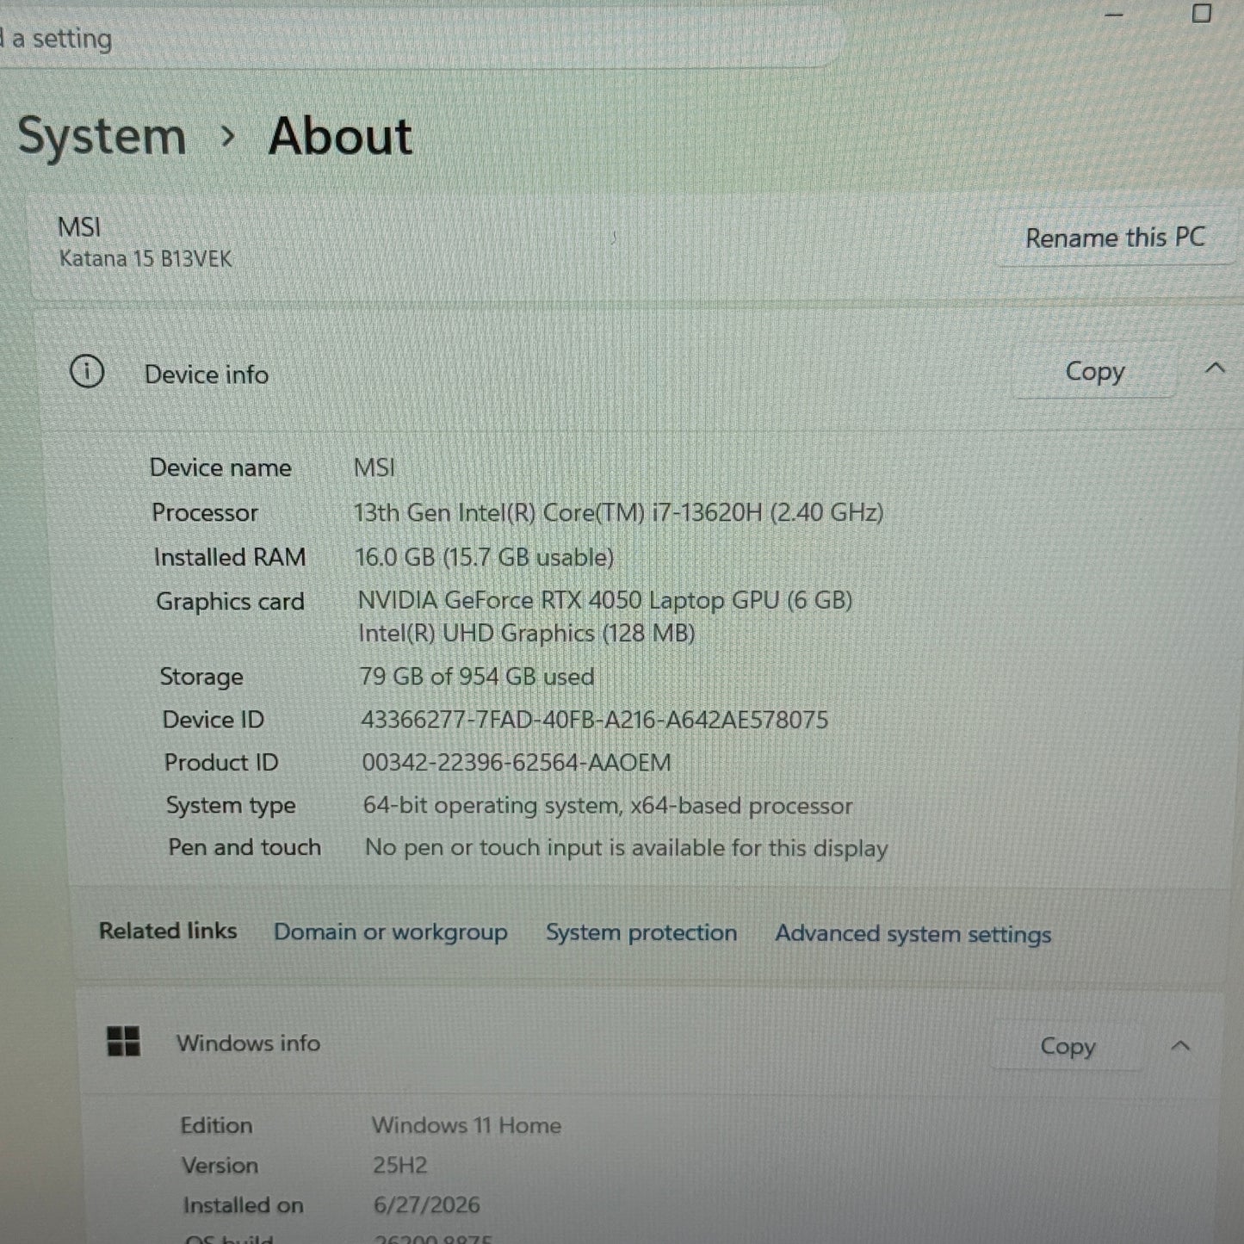The image size is (1244, 1244).
Task: Click the Device info circle icon
Action: (87, 372)
